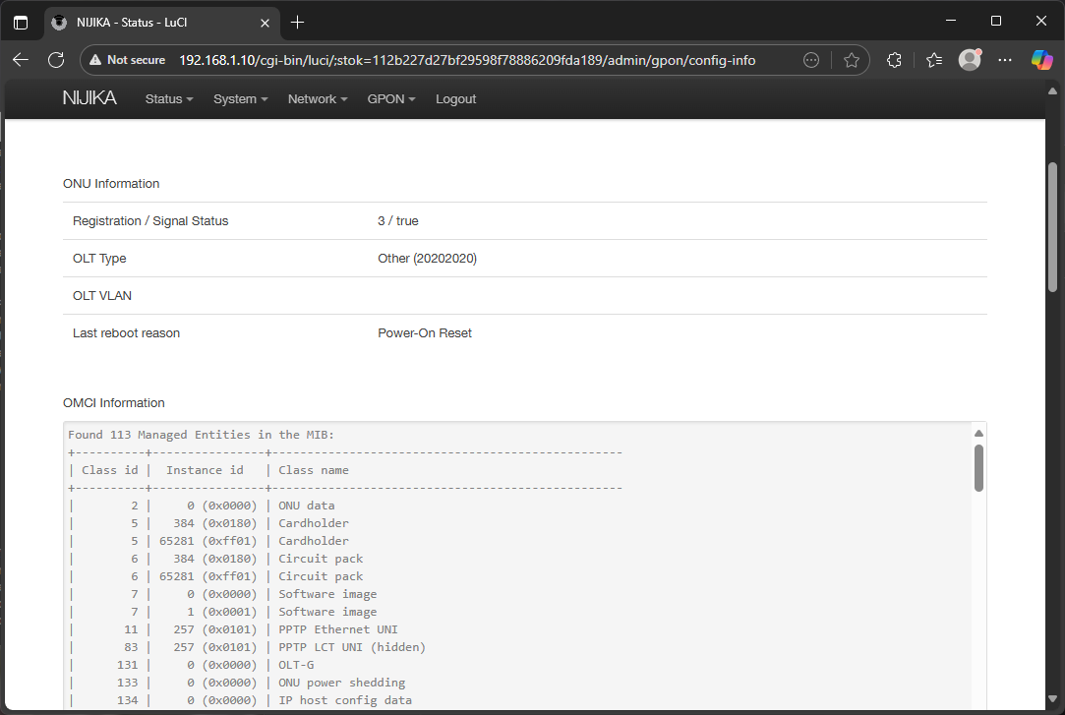
Task: Click the OLT Type label
Action: point(99,258)
